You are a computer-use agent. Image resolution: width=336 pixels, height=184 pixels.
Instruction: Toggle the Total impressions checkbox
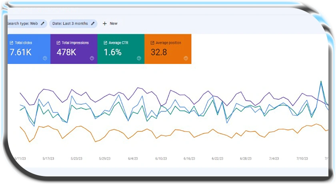[x=58, y=43]
